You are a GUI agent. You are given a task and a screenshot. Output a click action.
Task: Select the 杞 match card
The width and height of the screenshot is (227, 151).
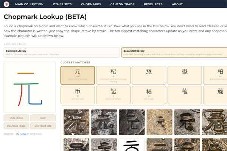pos(113,75)
